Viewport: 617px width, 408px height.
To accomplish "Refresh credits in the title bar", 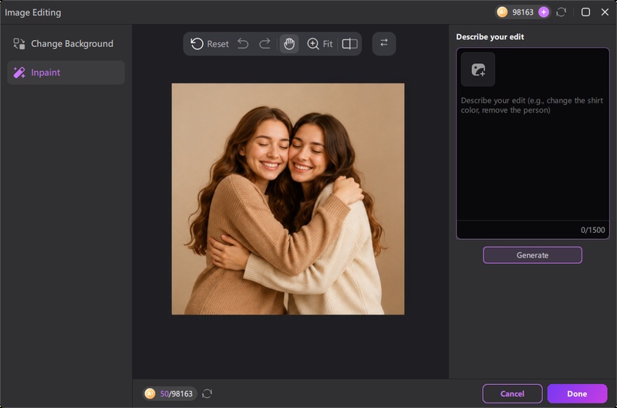I will point(561,12).
